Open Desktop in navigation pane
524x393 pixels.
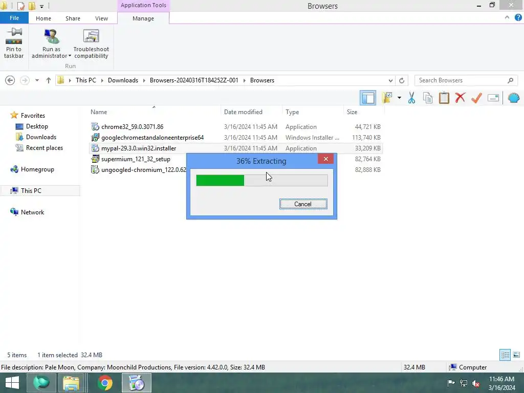pyautogui.click(x=37, y=126)
